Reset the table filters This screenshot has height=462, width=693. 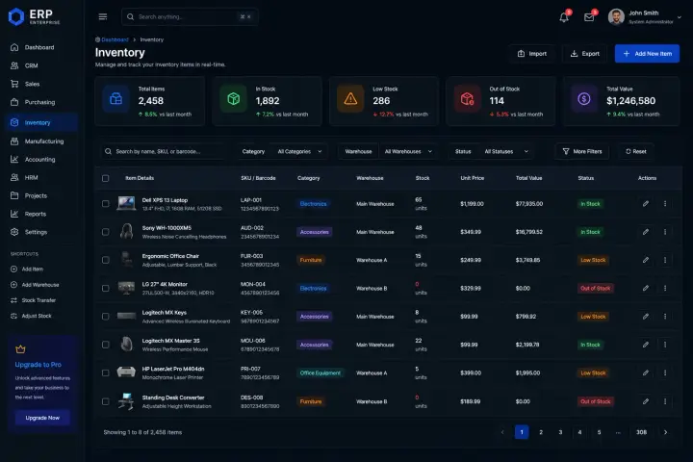pyautogui.click(x=636, y=152)
